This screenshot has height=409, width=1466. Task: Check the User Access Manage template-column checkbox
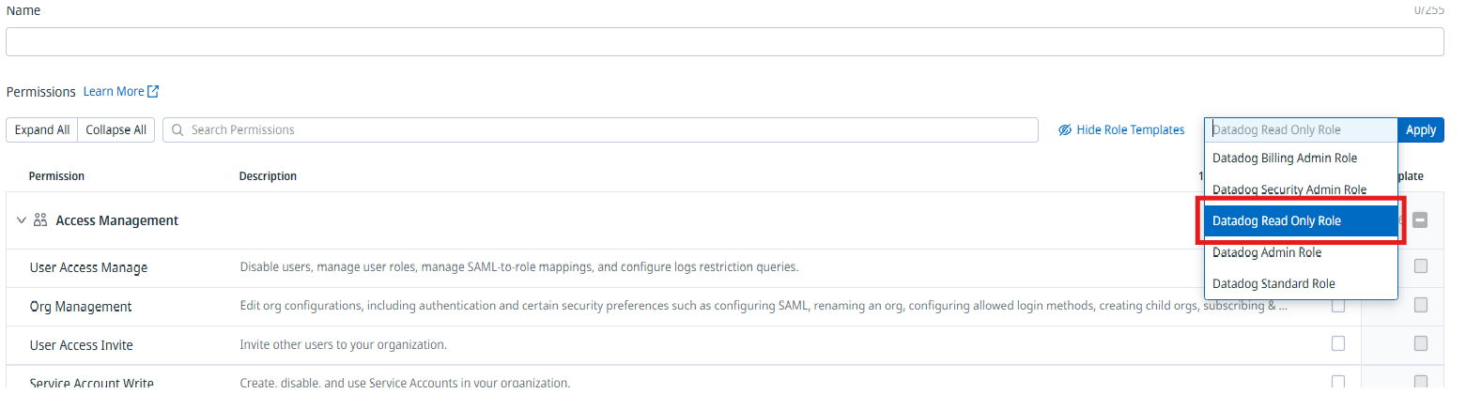tap(1421, 266)
